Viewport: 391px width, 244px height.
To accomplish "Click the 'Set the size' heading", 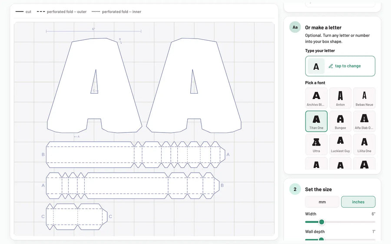I will (318, 189).
